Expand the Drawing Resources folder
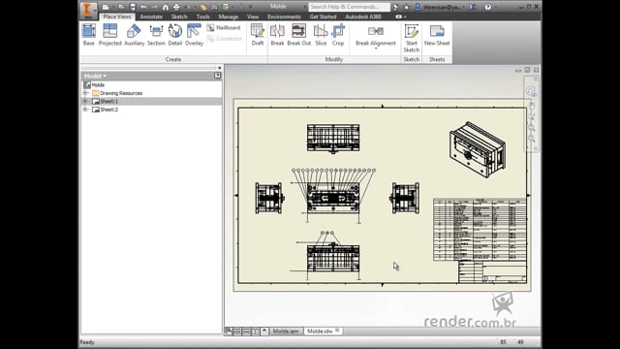The height and width of the screenshot is (349, 620). (x=85, y=93)
